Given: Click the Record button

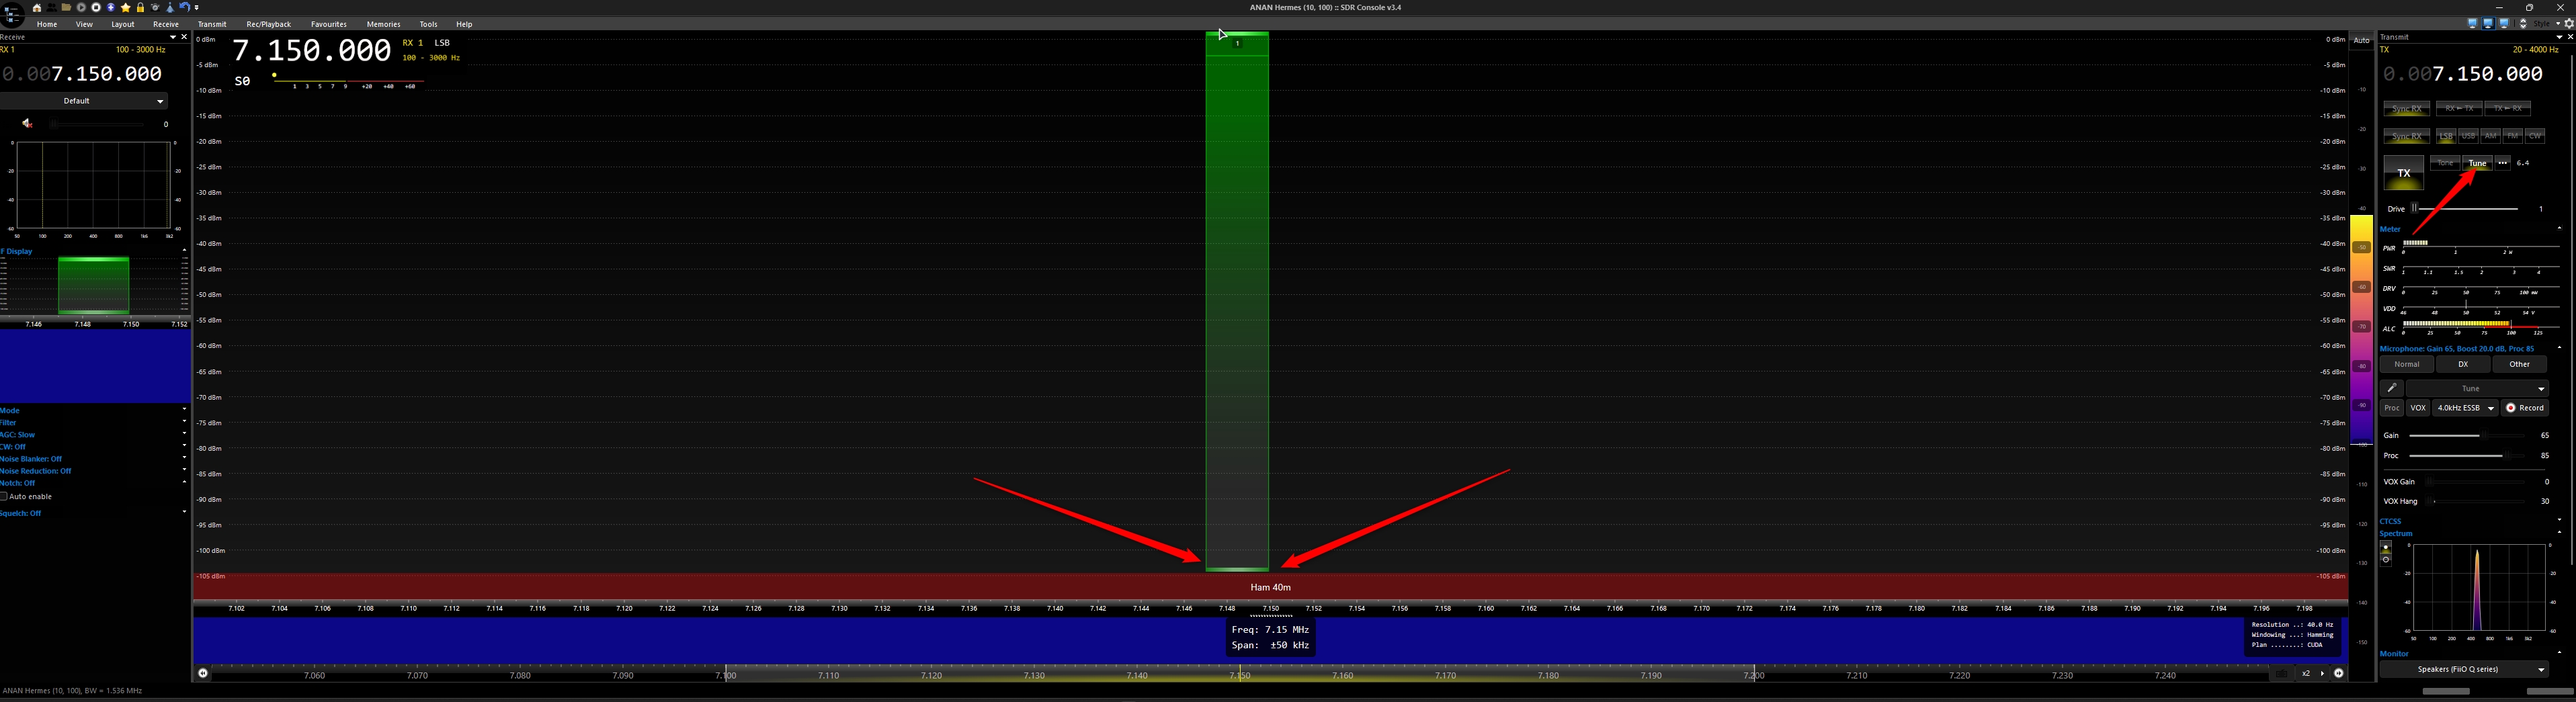Looking at the screenshot, I should [2525, 408].
